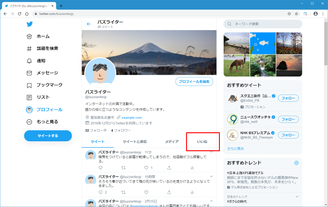Reload the page
This screenshot has width=328, height=207.
point(19,14)
